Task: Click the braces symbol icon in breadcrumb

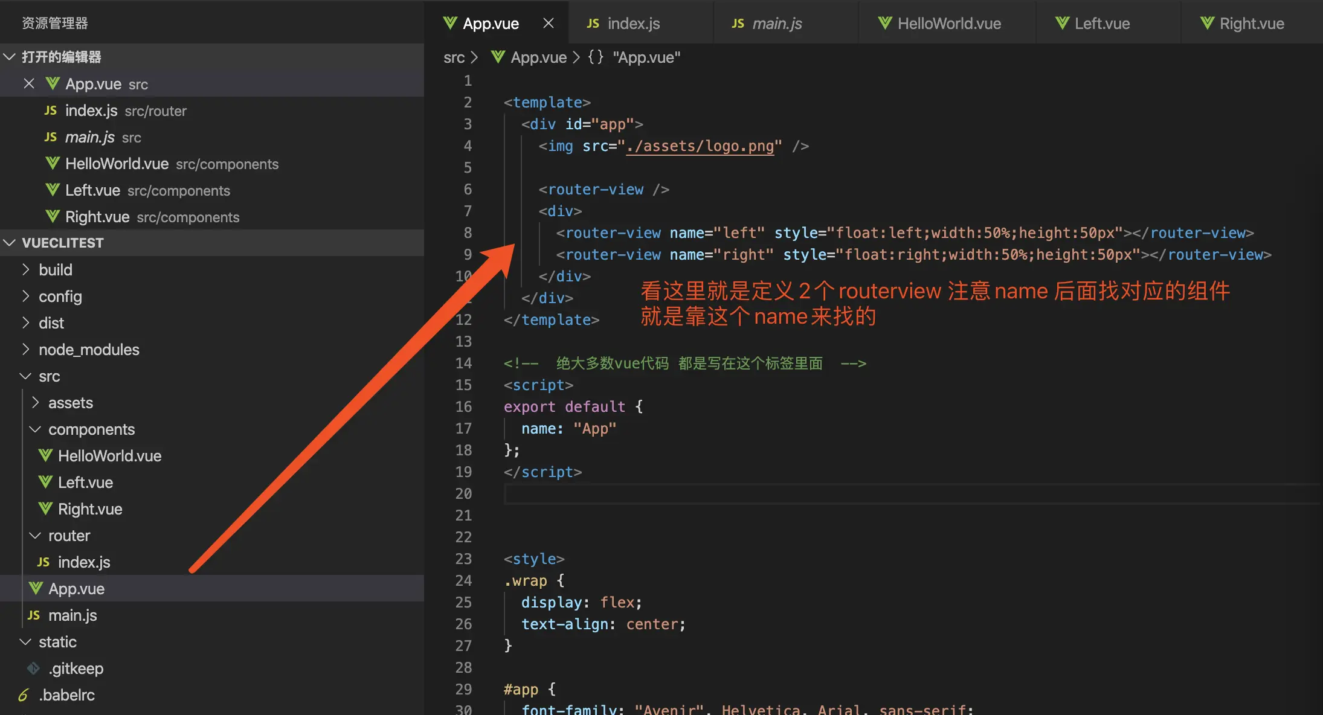Action: click(596, 57)
